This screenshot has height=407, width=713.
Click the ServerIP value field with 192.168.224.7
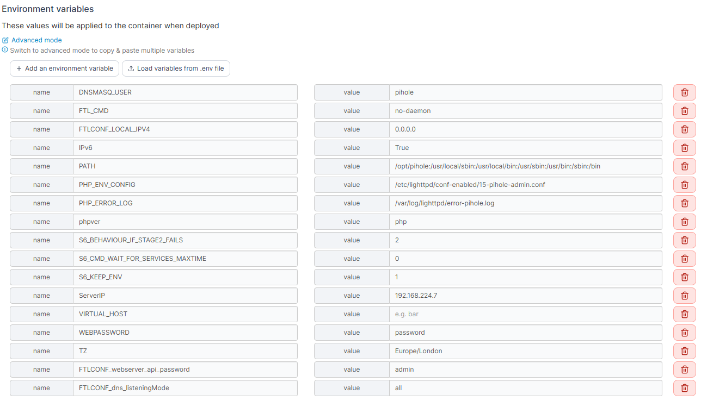point(525,296)
